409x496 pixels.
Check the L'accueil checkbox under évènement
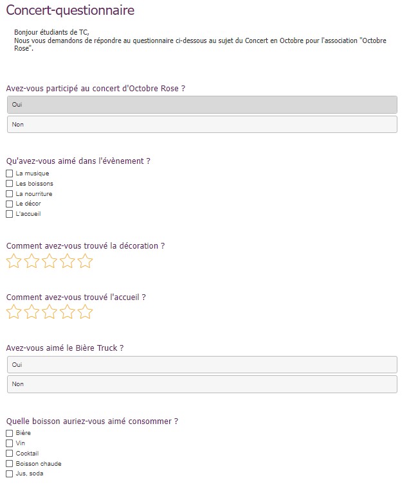click(10, 214)
